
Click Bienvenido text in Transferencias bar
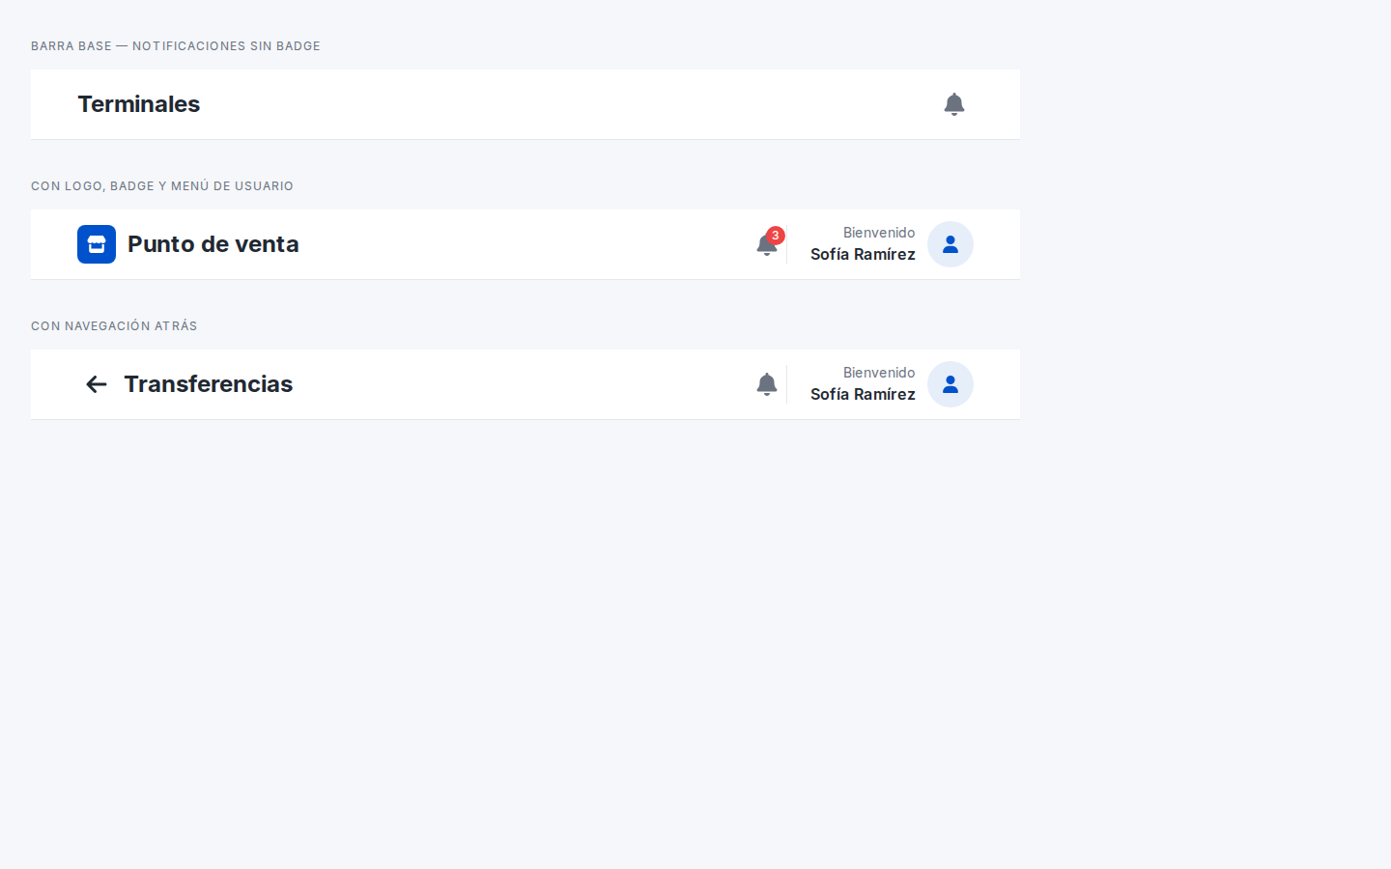[x=879, y=373]
